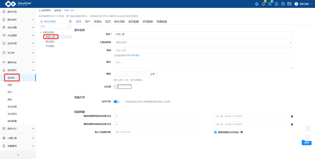
Task: Click help icon beside 服务部署租用时间范围 max field
Action: click(x=292, y=116)
